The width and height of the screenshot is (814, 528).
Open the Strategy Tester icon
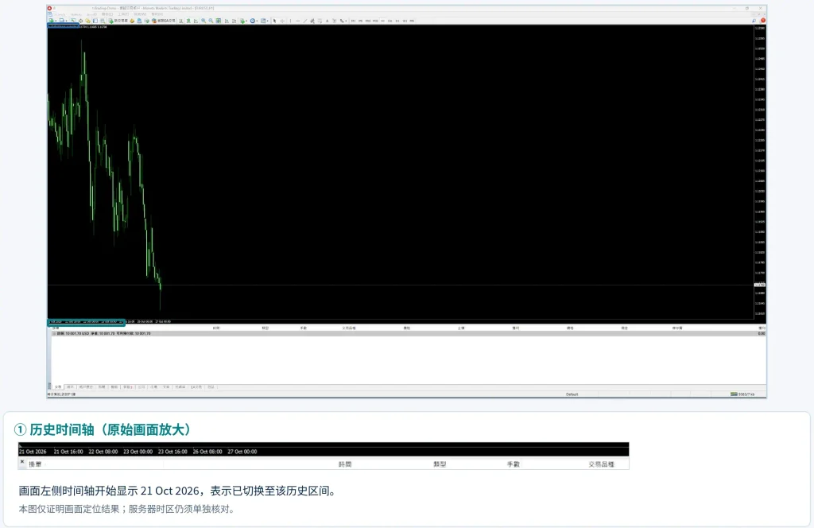pos(103,21)
